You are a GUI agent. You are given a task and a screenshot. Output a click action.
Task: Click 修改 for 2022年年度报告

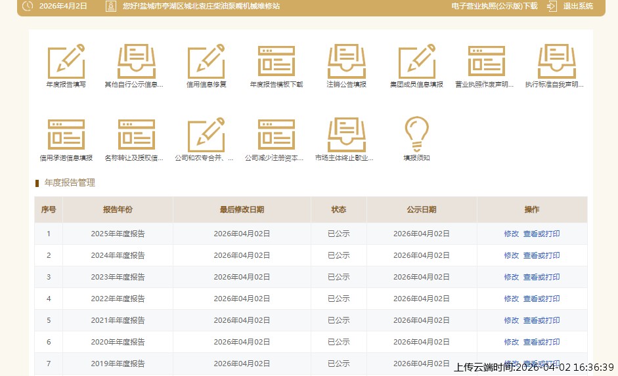coord(512,299)
